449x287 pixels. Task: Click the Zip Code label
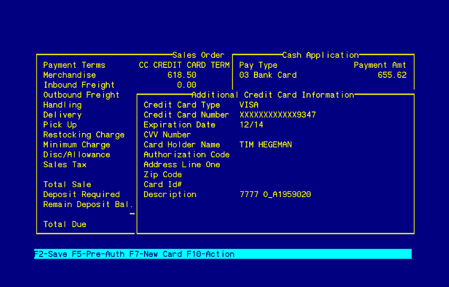click(162, 175)
